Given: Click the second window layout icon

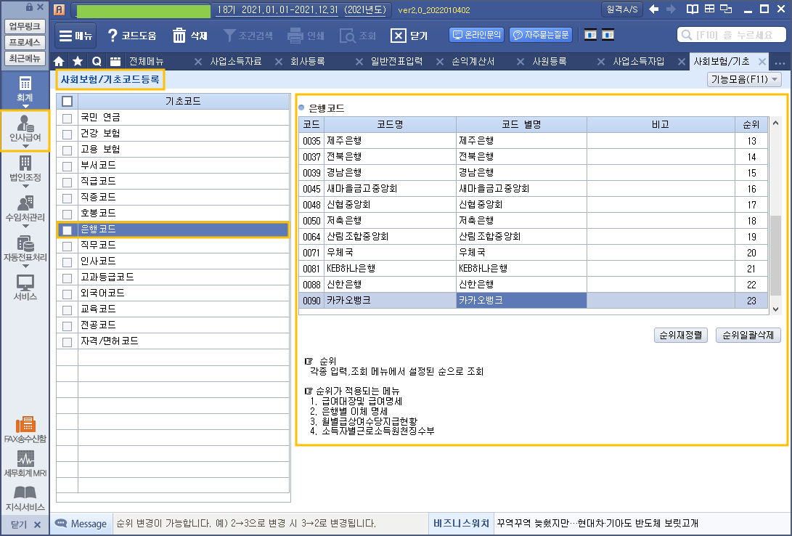Looking at the screenshot, I should tap(608, 35).
